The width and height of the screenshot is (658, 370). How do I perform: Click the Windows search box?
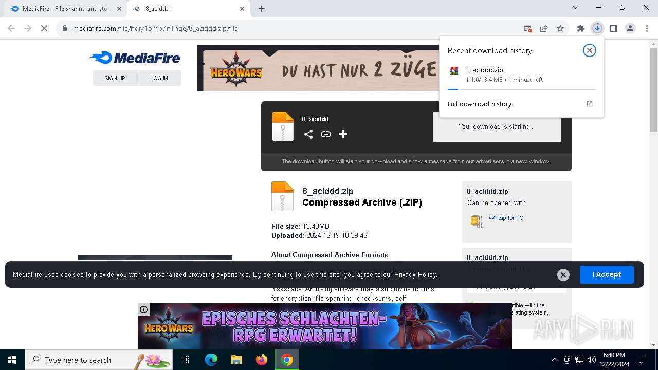tap(99, 360)
